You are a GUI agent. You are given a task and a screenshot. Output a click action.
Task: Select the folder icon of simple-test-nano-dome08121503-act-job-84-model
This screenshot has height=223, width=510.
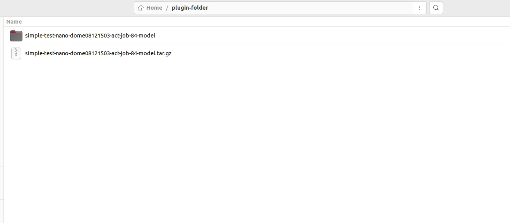tap(16, 36)
